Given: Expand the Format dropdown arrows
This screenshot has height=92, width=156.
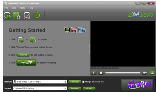Looking at the screenshot, I should pyautogui.click(x=65, y=82).
